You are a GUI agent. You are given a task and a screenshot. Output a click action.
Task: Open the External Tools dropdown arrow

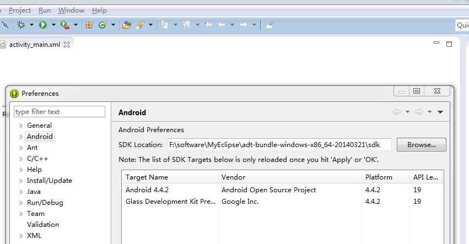[76, 25]
